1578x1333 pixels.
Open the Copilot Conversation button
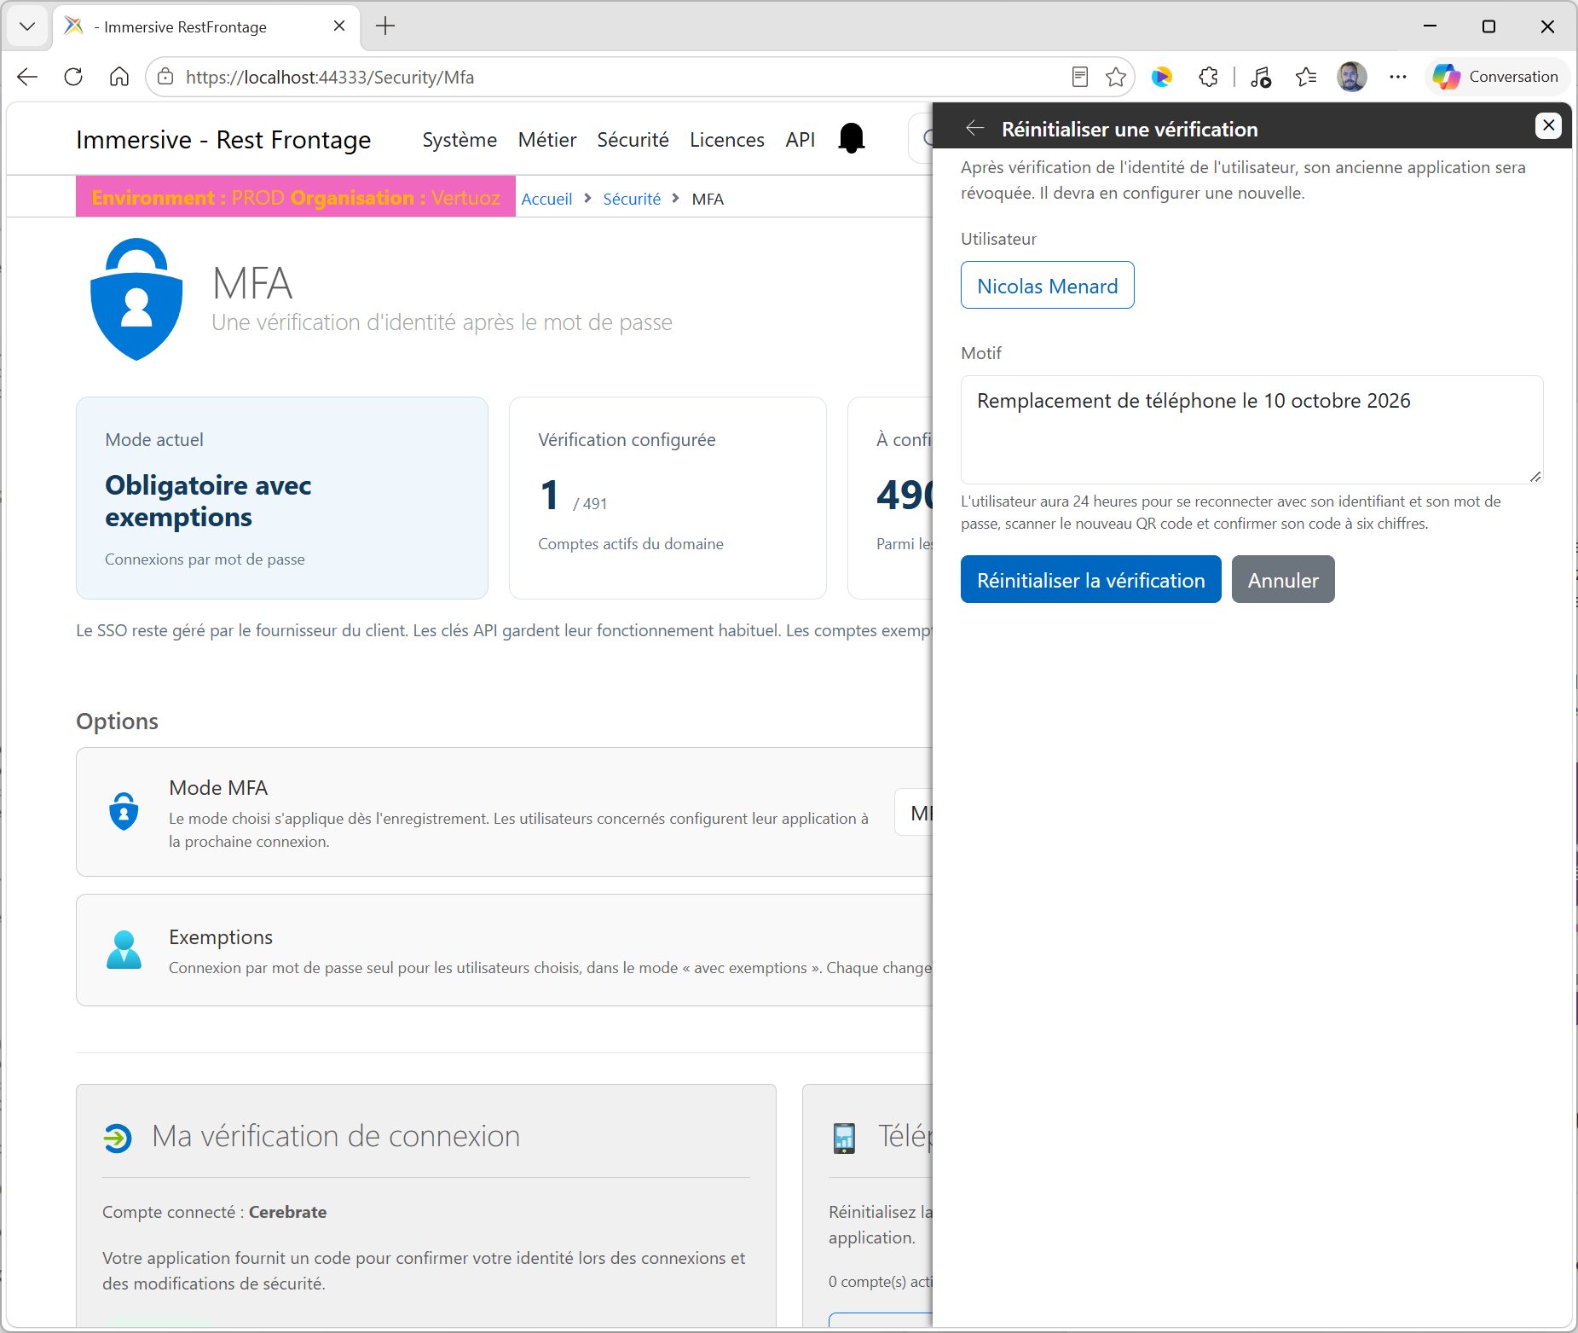point(1496,77)
